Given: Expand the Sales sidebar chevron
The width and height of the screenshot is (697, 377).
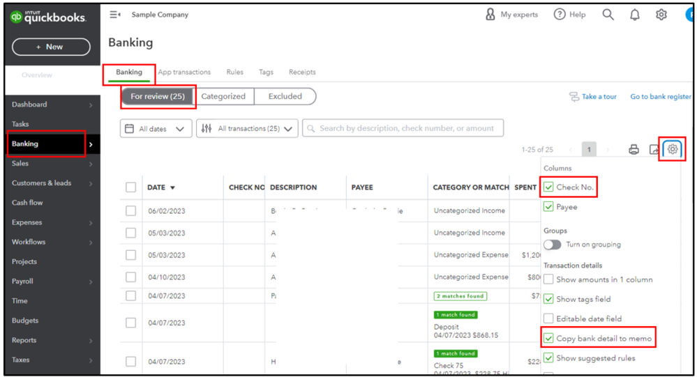Looking at the screenshot, I should coord(91,164).
